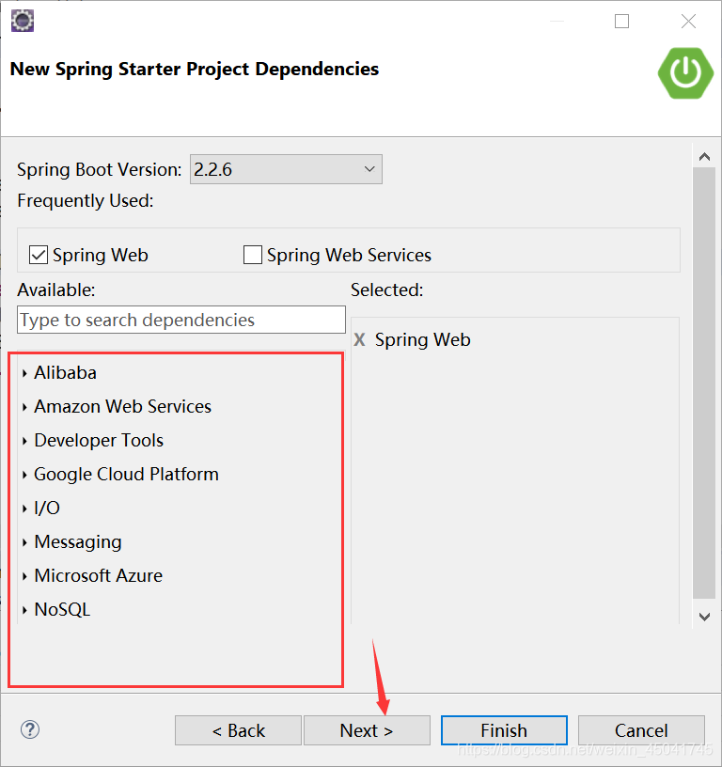
Task: Select Spring Web in the Selected list
Action: 423,339
